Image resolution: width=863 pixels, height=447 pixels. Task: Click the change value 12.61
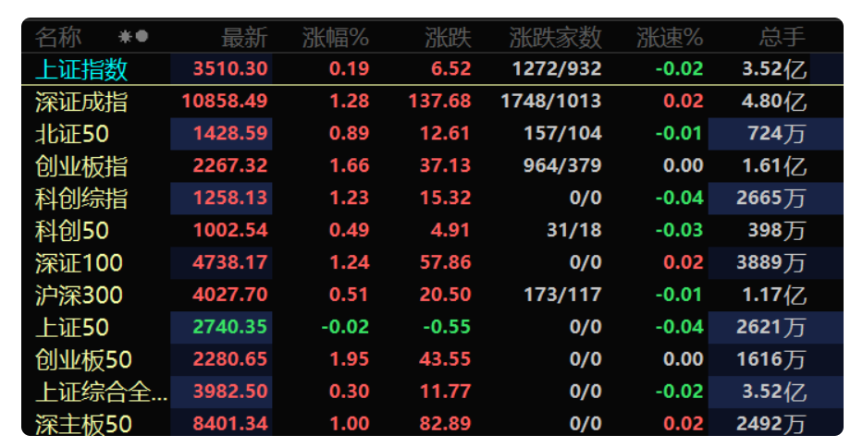tap(445, 133)
